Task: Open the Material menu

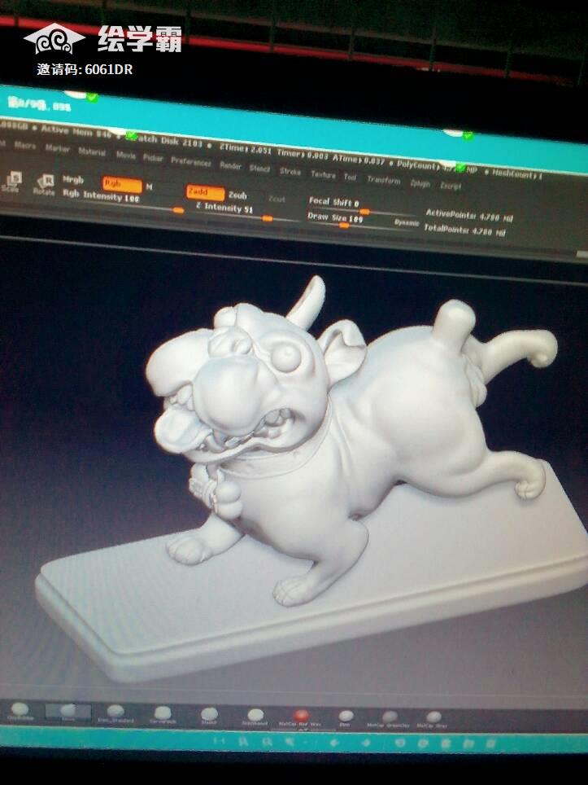Action: (x=92, y=151)
